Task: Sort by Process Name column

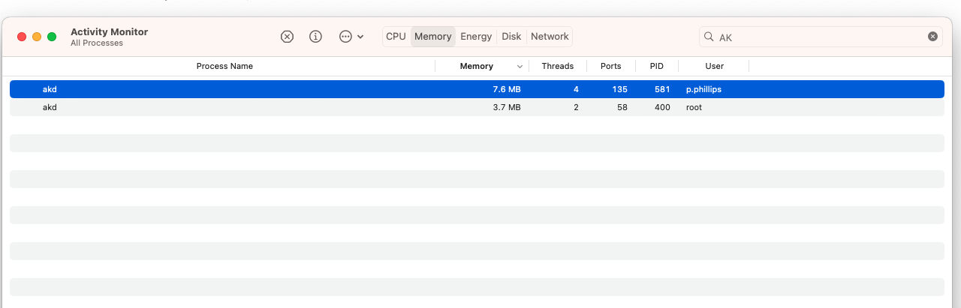Action: click(x=224, y=67)
